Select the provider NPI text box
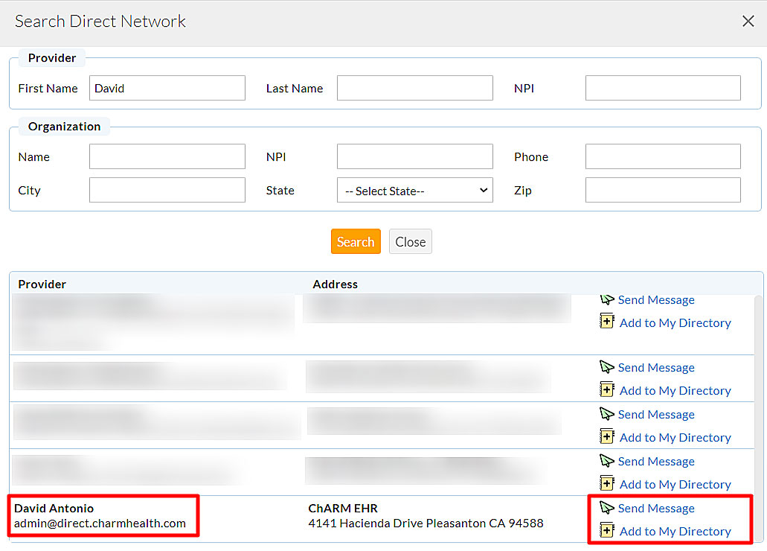Viewport: 767px width, 551px height. pyautogui.click(x=662, y=88)
